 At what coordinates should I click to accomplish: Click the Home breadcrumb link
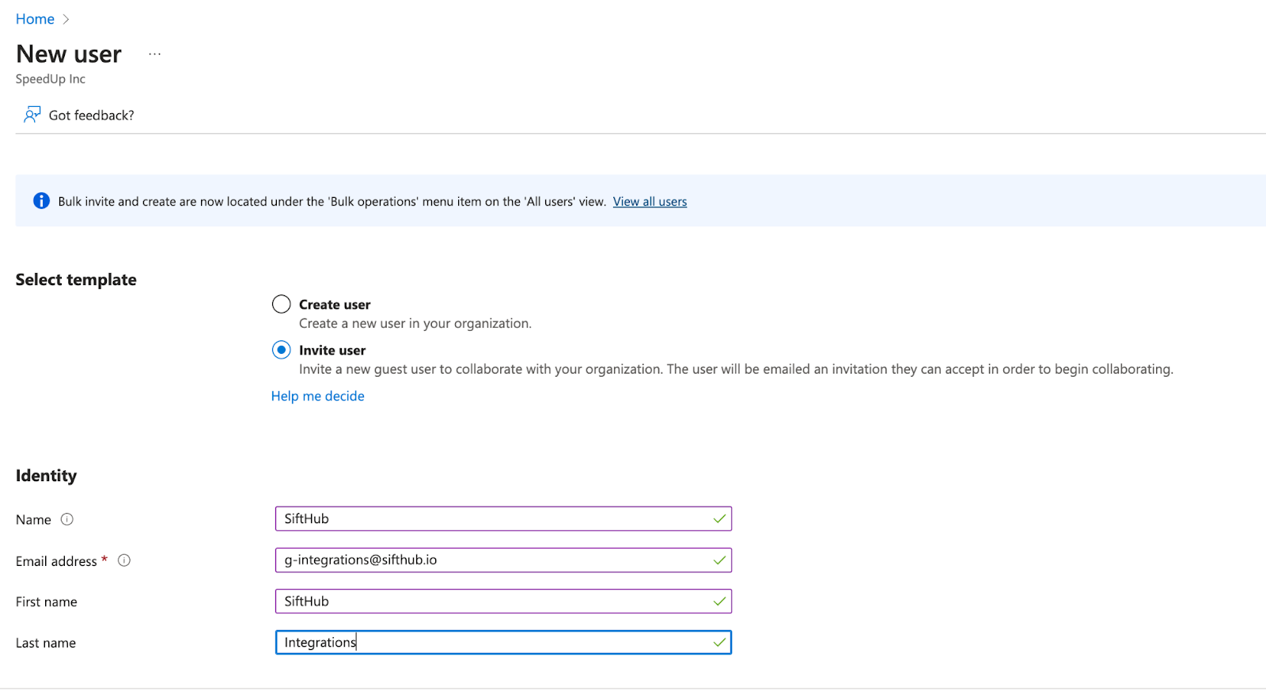[x=35, y=19]
